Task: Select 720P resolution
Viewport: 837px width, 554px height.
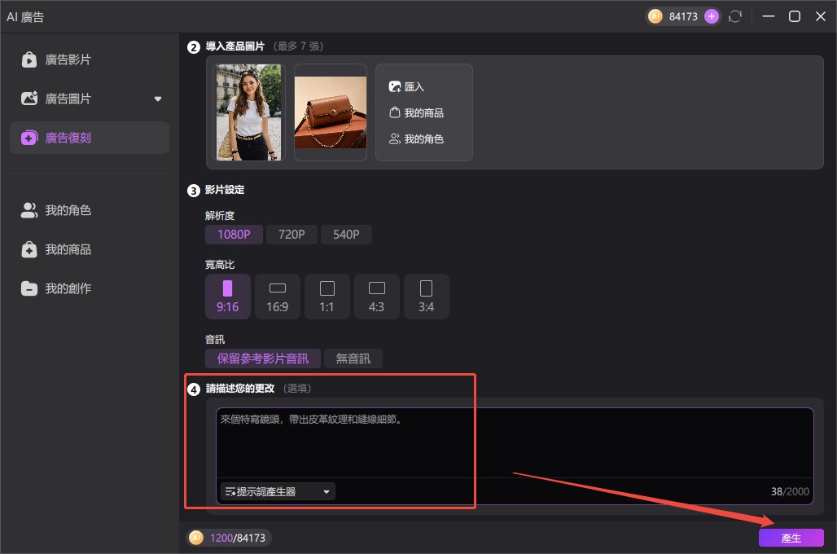Action: click(291, 235)
